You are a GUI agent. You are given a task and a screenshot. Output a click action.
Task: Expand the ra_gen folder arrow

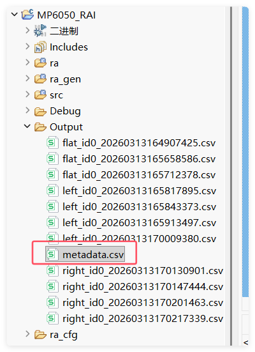(x=27, y=79)
